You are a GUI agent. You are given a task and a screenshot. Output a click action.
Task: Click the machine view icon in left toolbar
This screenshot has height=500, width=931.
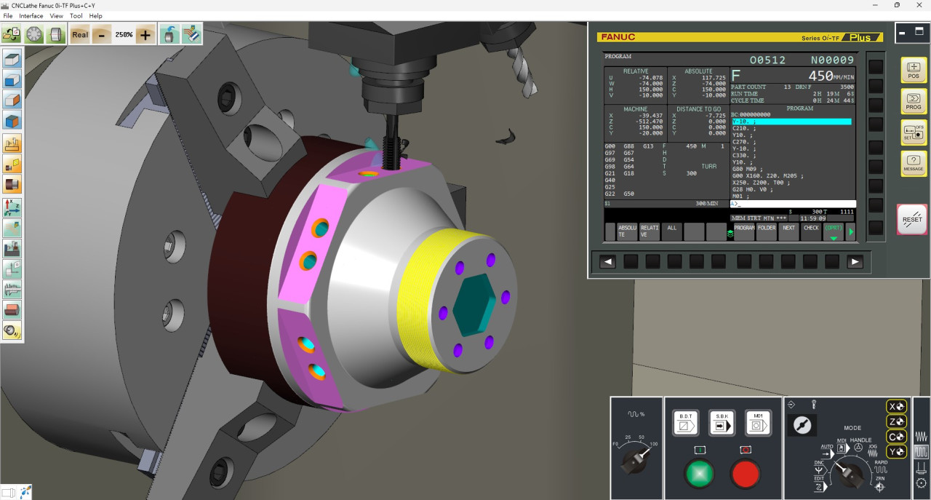pyautogui.click(x=12, y=143)
